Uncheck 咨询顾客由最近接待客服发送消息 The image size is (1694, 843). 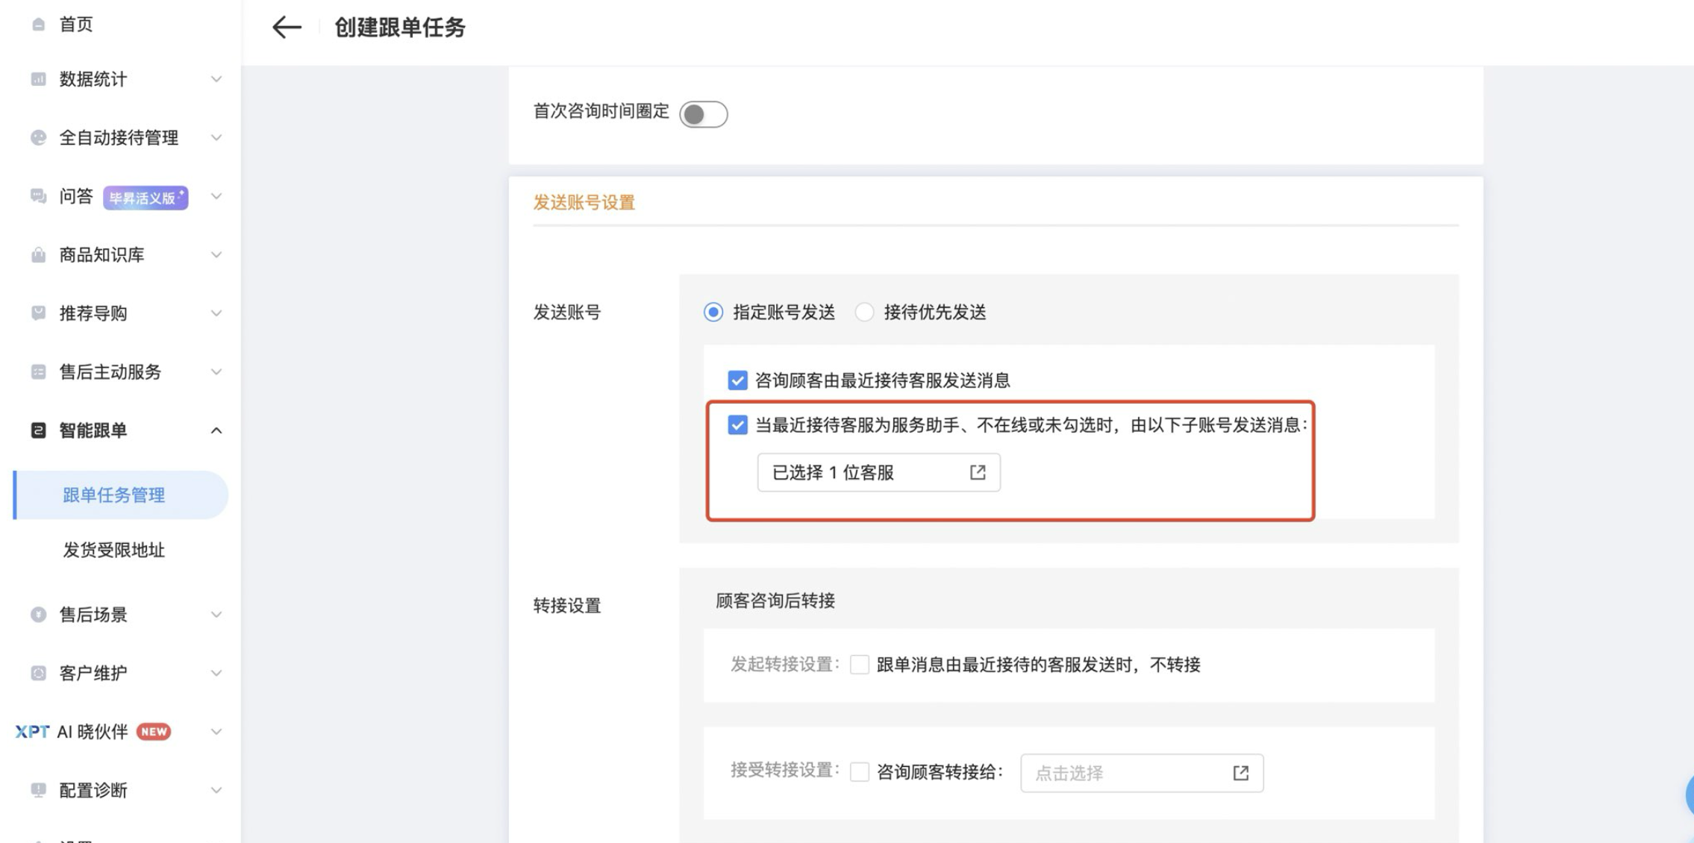(737, 380)
